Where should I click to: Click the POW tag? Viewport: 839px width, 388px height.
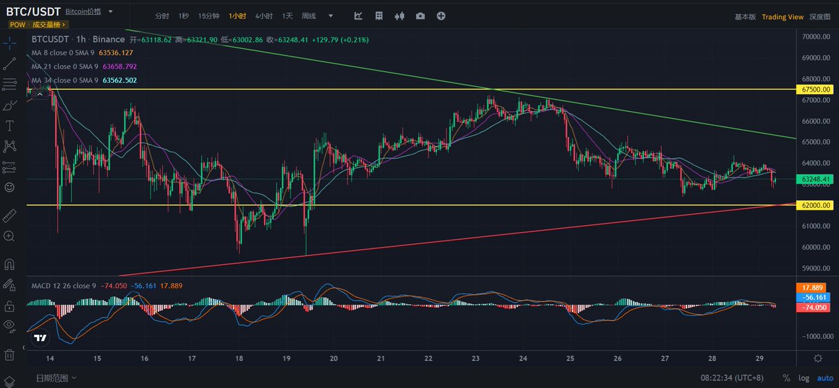click(17, 24)
